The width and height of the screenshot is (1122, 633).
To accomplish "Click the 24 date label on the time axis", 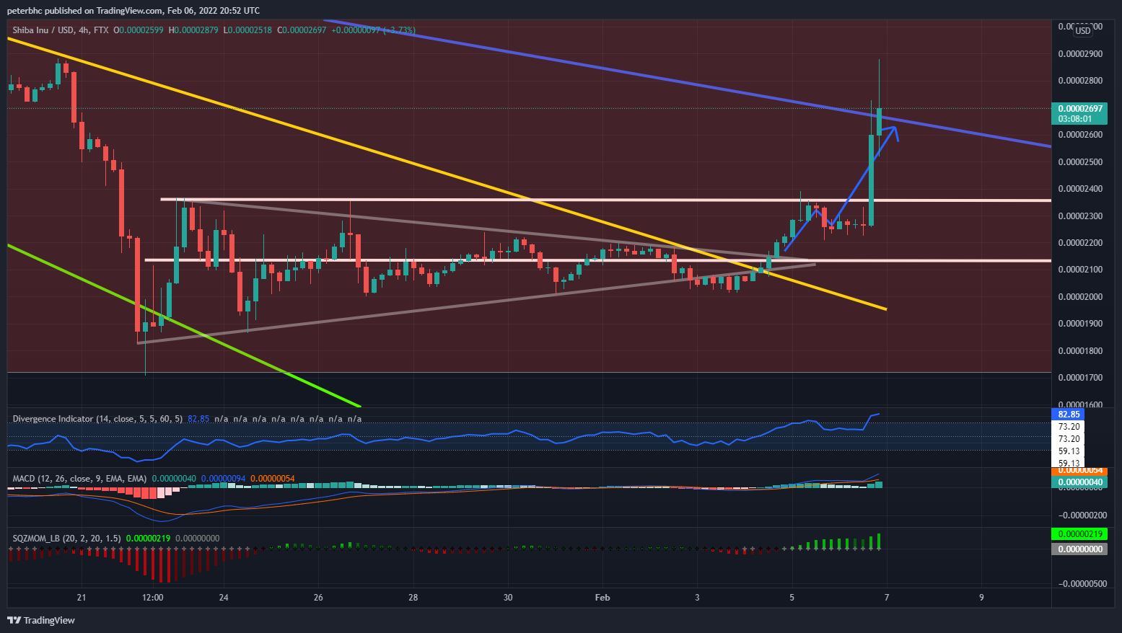I will (224, 598).
